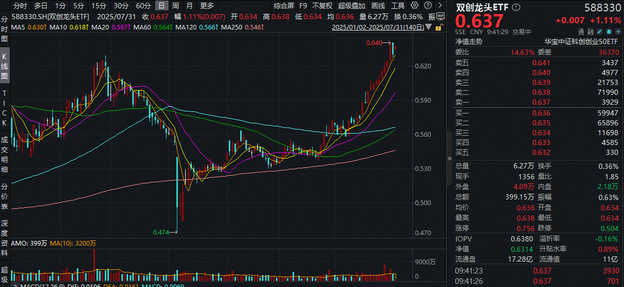Switch to the 周 period tab
The image size is (624, 287).
point(176,6)
